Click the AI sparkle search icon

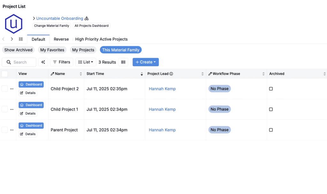pos(43,62)
